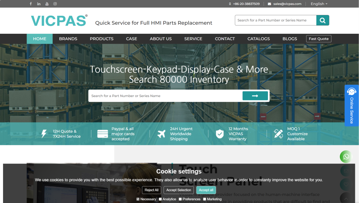Click the shield warranty icon
This screenshot has width=359, height=203.
[220, 134]
